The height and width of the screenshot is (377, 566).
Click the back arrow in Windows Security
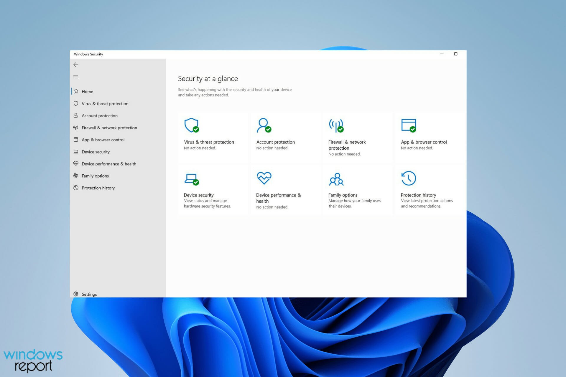(x=76, y=65)
